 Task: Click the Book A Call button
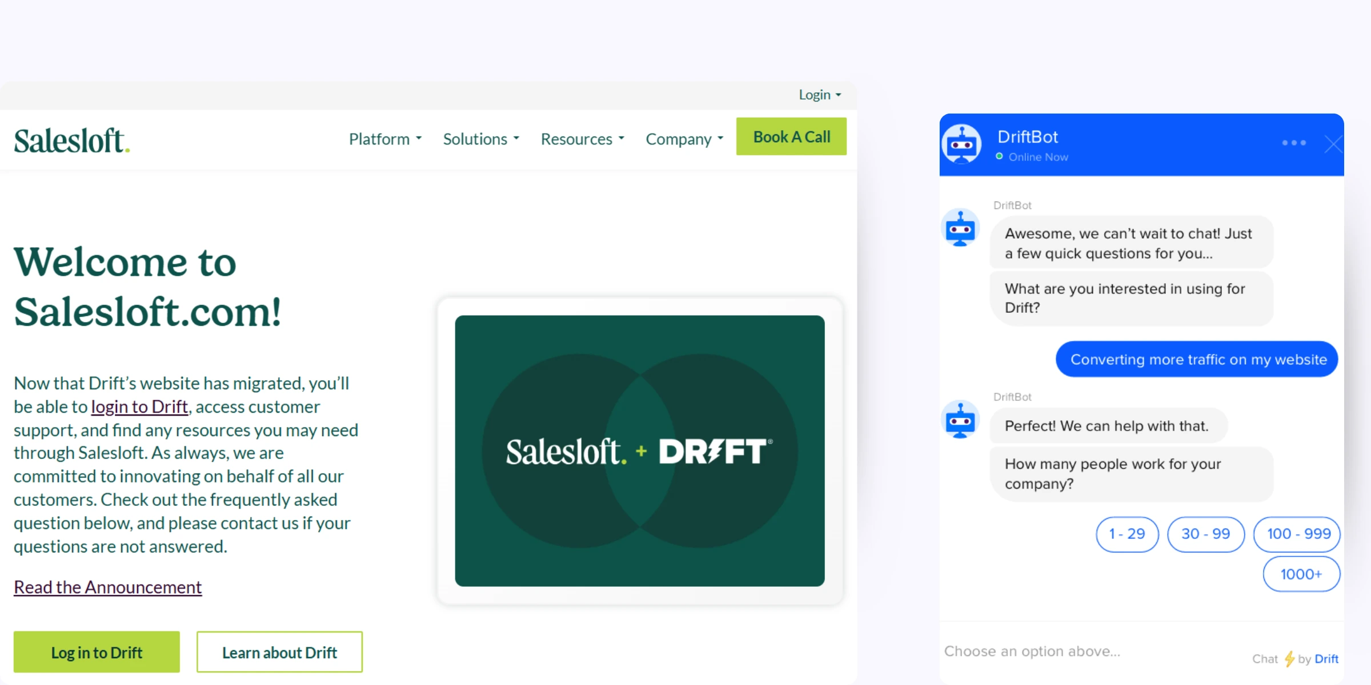(791, 136)
